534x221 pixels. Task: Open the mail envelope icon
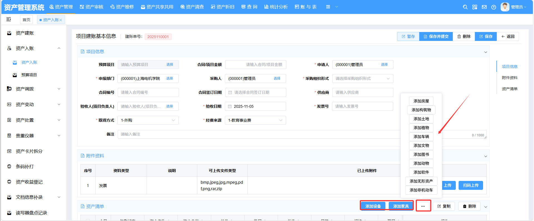[484, 7]
